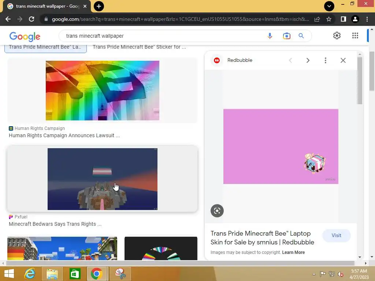
Task: Switch to Chrome in the taskbar
Action: coord(97,274)
